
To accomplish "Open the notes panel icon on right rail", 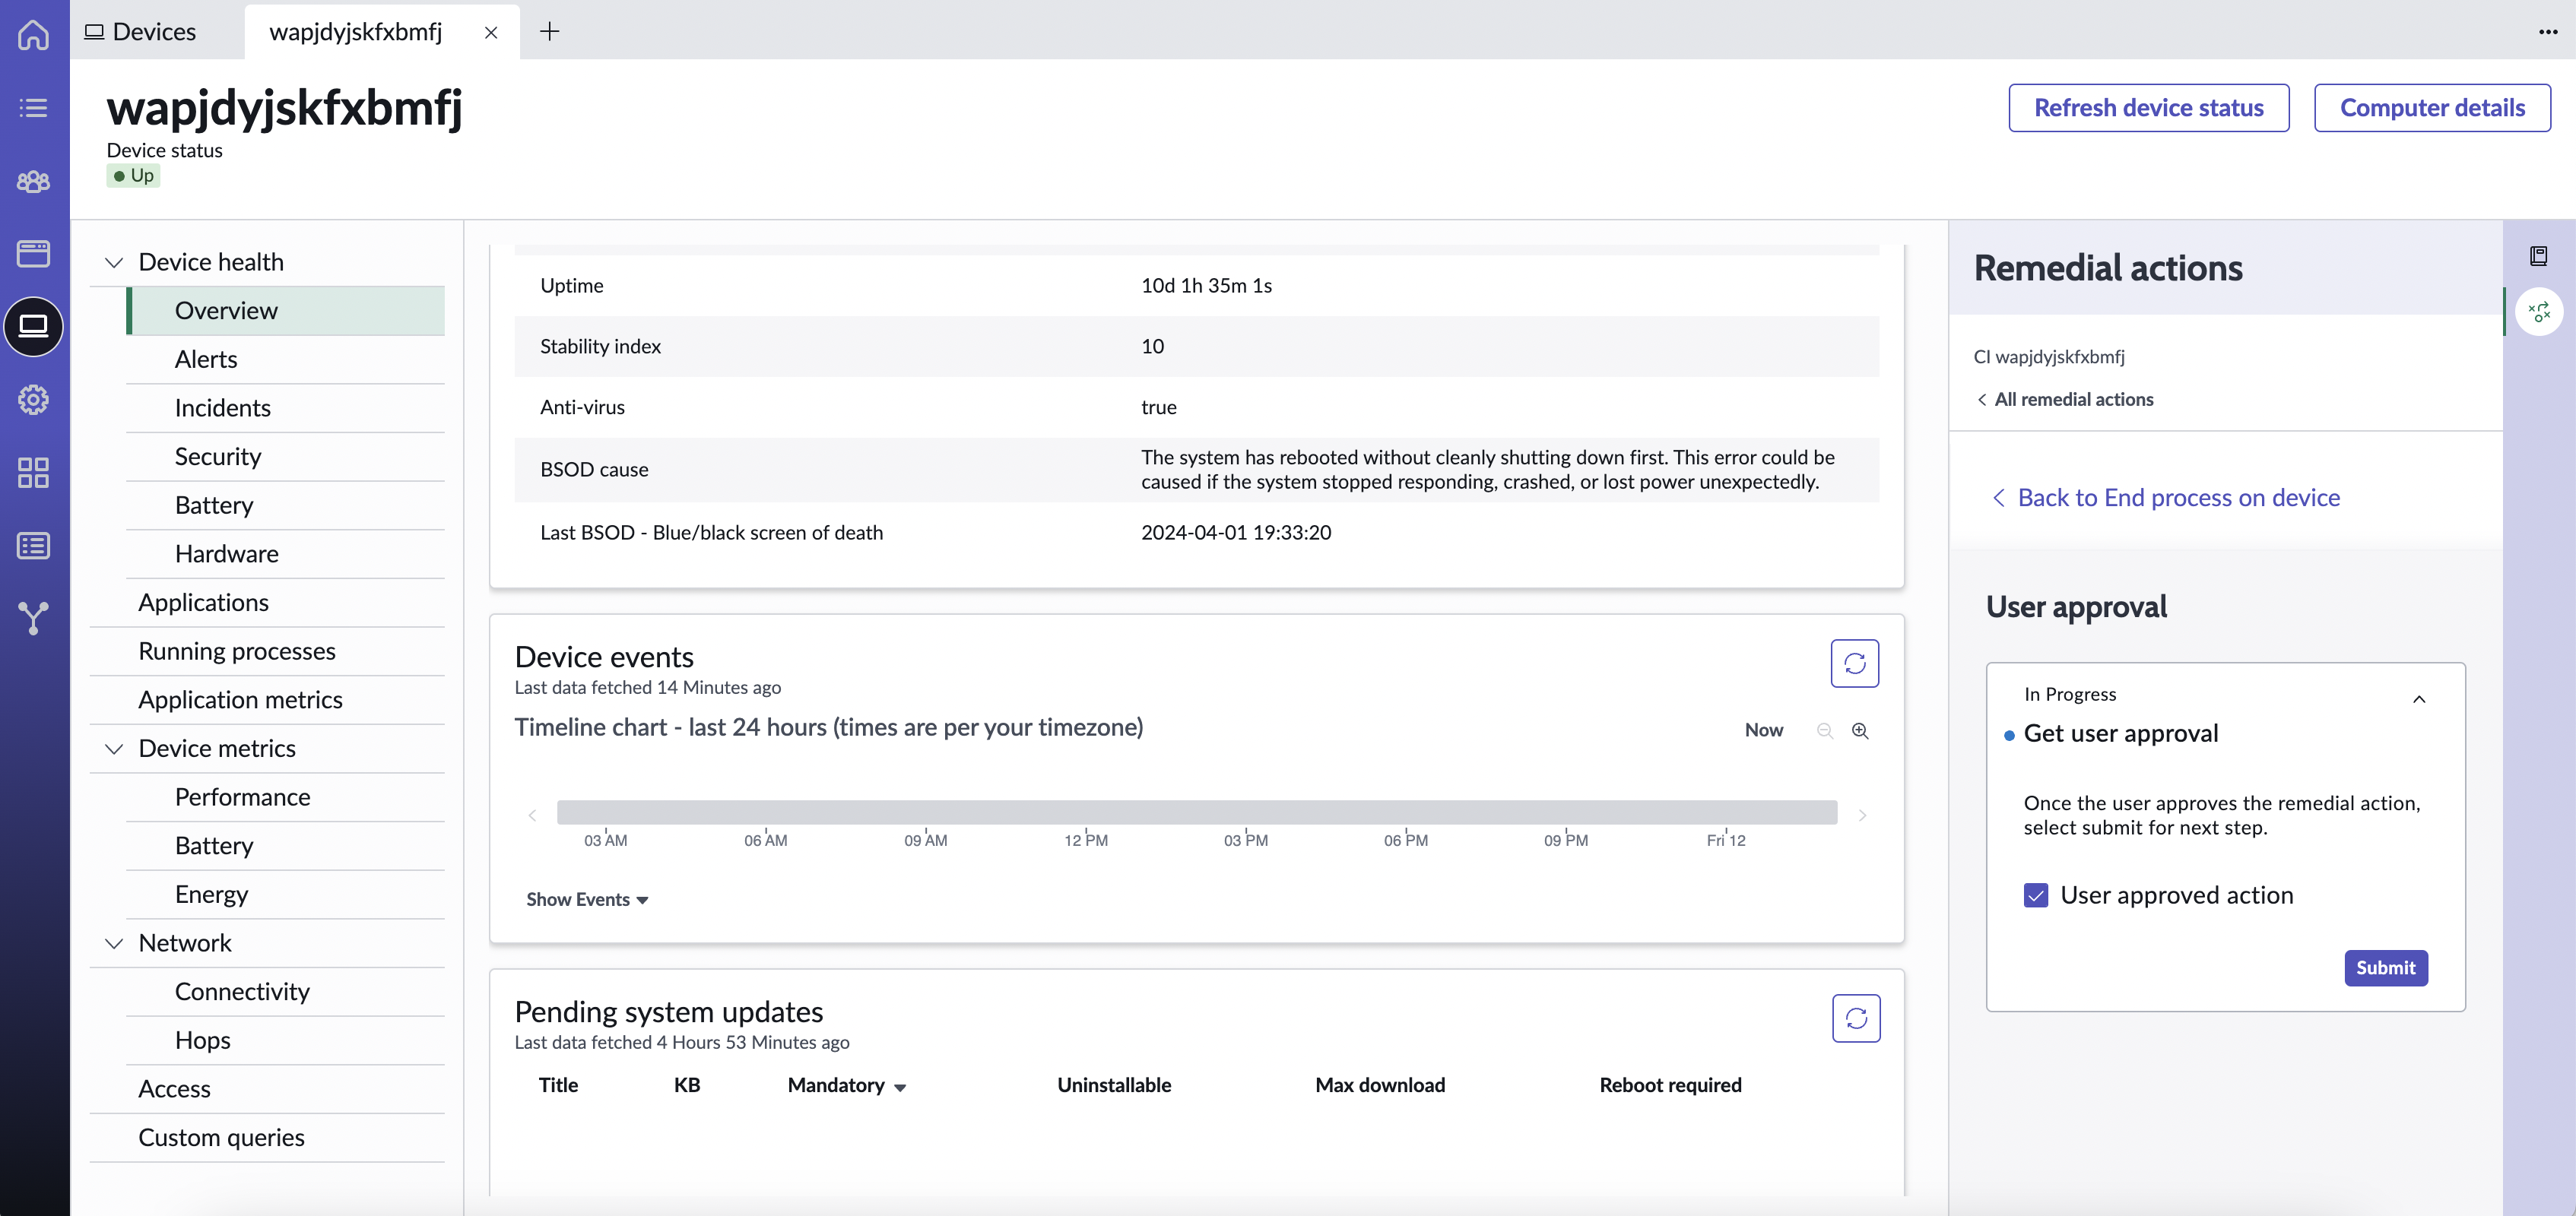I will point(2538,256).
